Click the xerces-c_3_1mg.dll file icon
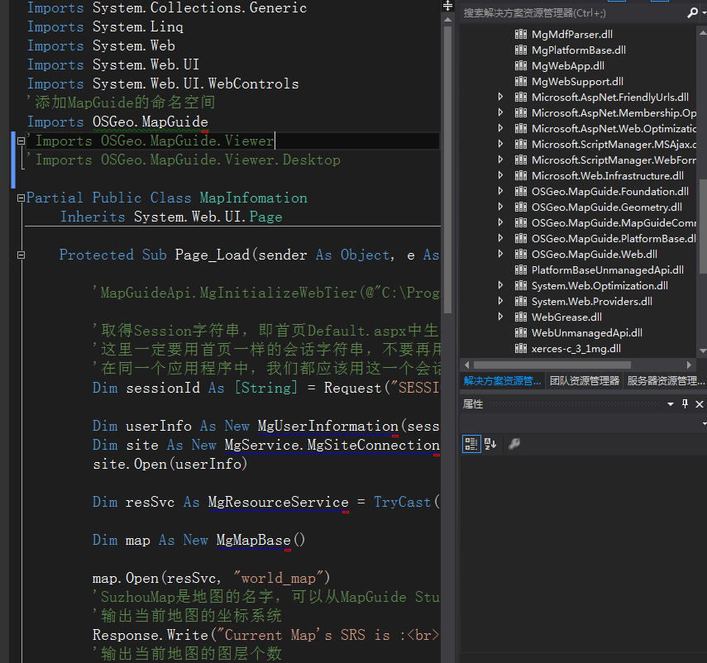 (x=520, y=349)
